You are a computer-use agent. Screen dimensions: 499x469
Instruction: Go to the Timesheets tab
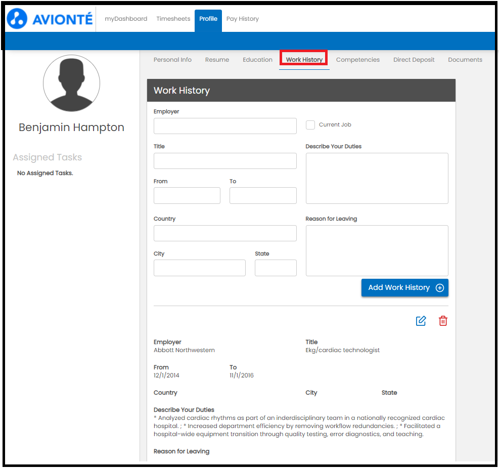[x=173, y=19]
